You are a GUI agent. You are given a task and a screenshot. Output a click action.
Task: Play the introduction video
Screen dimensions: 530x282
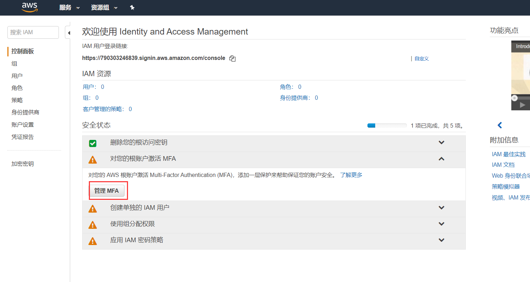click(x=522, y=105)
